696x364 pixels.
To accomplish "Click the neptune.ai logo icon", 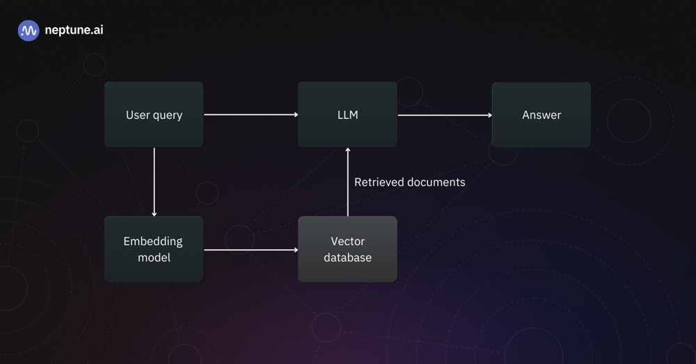I will click(29, 31).
